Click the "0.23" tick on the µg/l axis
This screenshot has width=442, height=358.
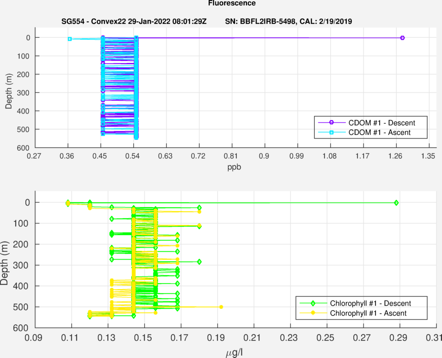289,338
